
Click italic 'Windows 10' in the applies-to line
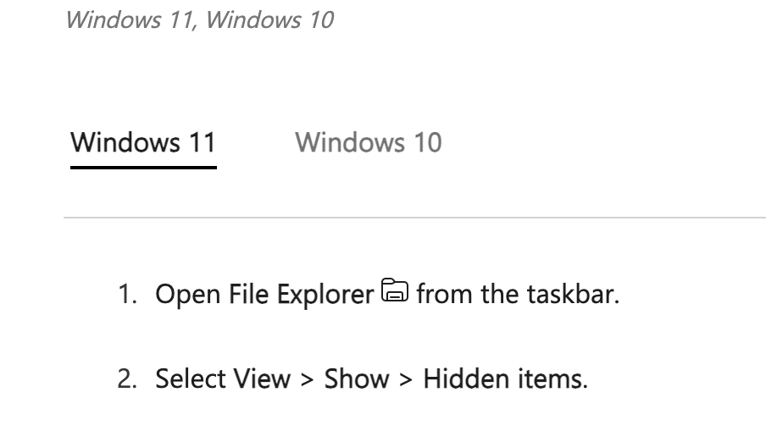(269, 20)
